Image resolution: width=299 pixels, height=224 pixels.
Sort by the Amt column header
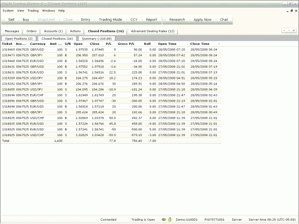pos(55,44)
